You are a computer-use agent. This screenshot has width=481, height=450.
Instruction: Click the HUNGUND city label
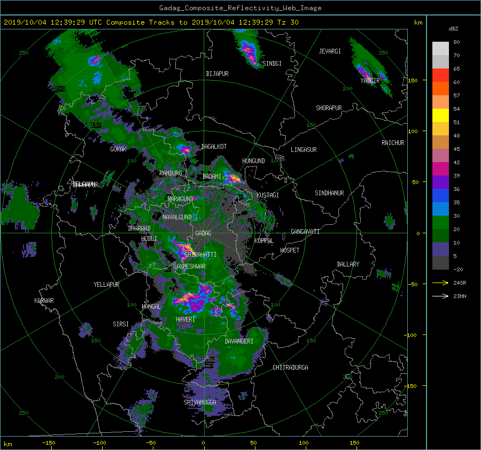pyautogui.click(x=253, y=161)
